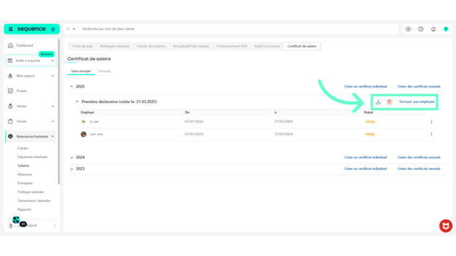Image resolution: width=456 pixels, height=256 pixels.
Task: Open the Rapports submenu item
Action: click(x=24, y=210)
